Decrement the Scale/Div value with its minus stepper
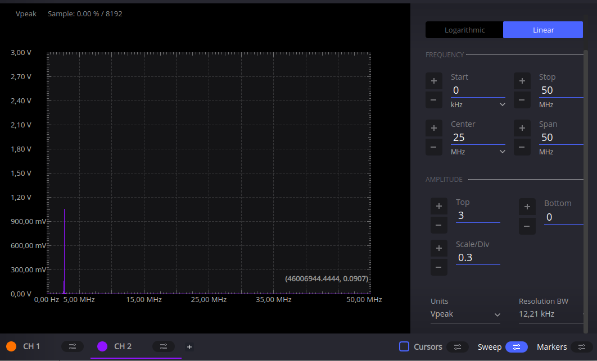This screenshot has height=361, width=597. pyautogui.click(x=439, y=267)
